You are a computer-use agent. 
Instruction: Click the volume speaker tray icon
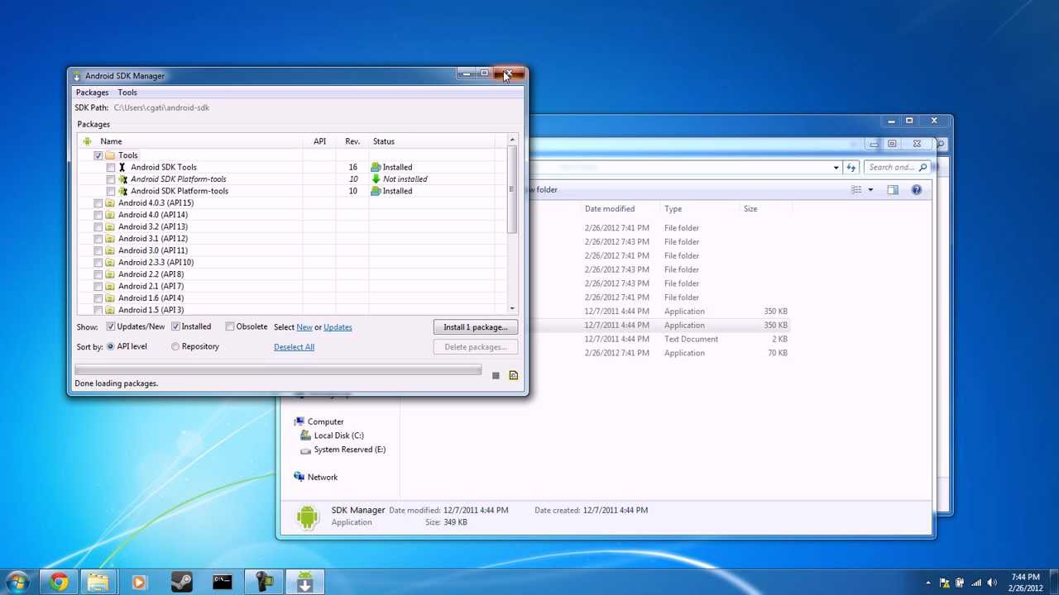coord(992,583)
